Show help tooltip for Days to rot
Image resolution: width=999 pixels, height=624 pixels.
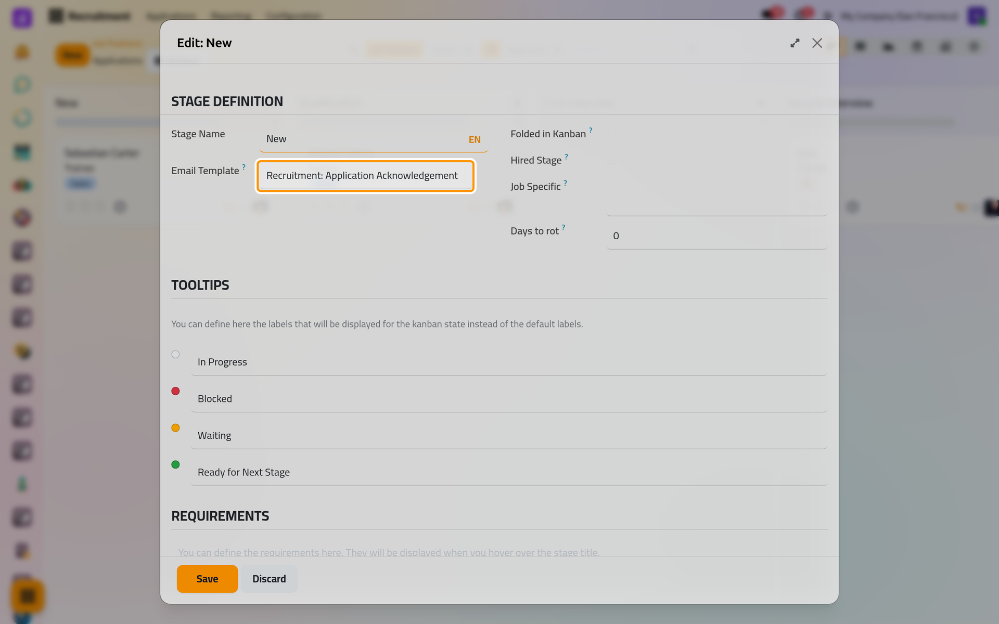[x=563, y=227]
